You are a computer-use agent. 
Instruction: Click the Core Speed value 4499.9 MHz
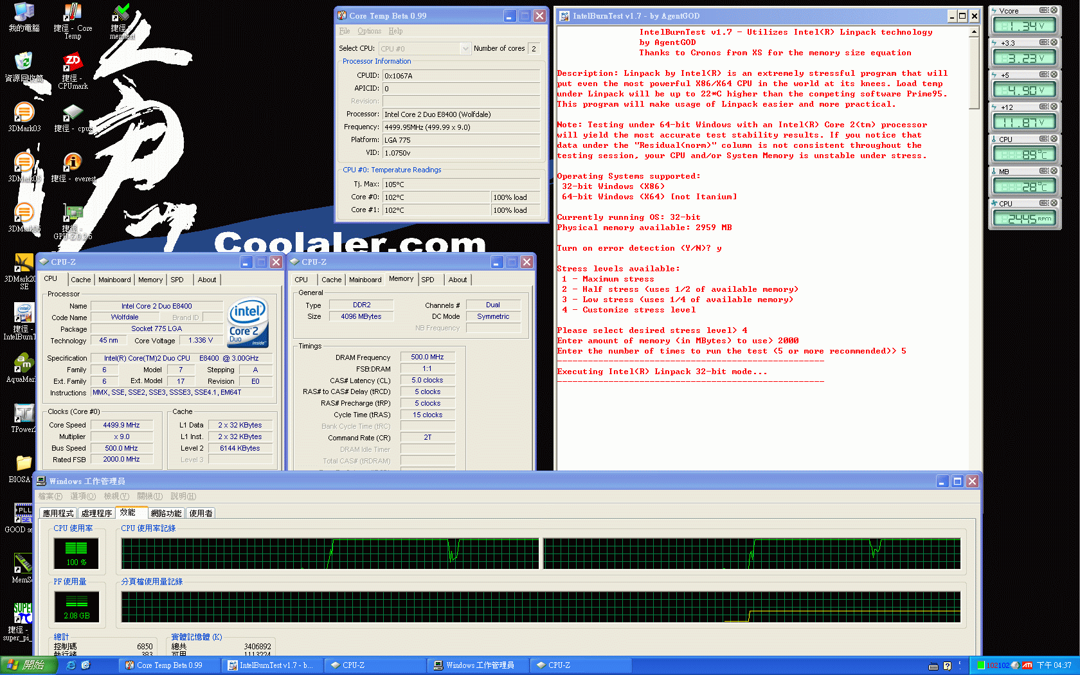[122, 426]
